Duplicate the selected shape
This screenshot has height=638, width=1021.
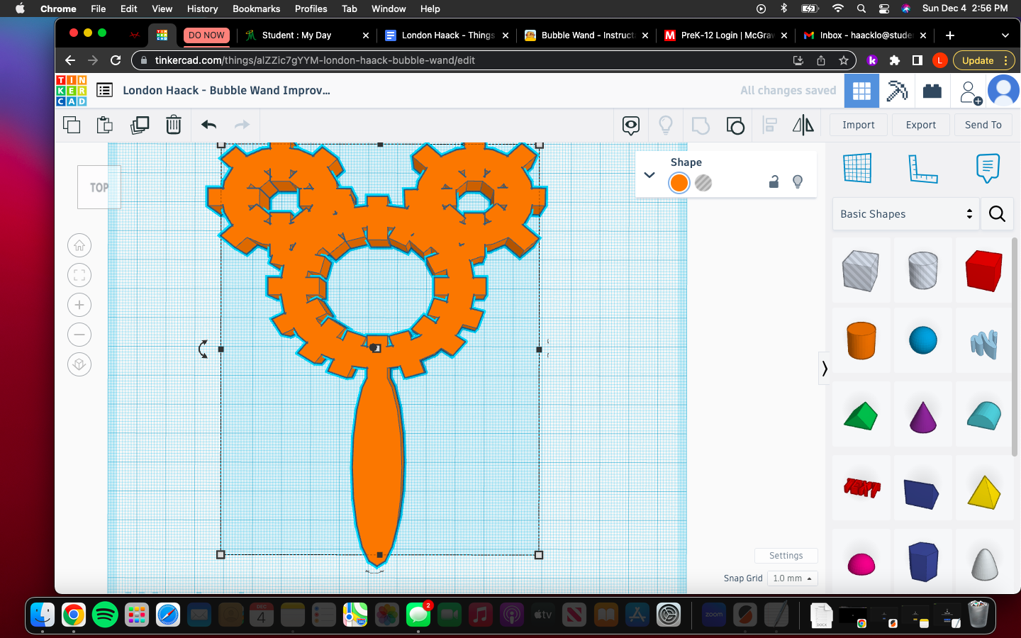point(139,125)
